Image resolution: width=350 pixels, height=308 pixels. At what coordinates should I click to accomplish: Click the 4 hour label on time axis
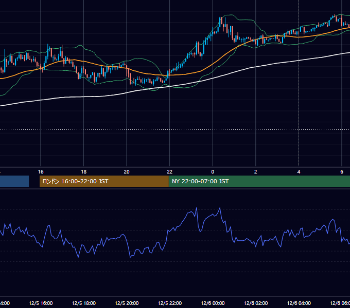[299, 172]
